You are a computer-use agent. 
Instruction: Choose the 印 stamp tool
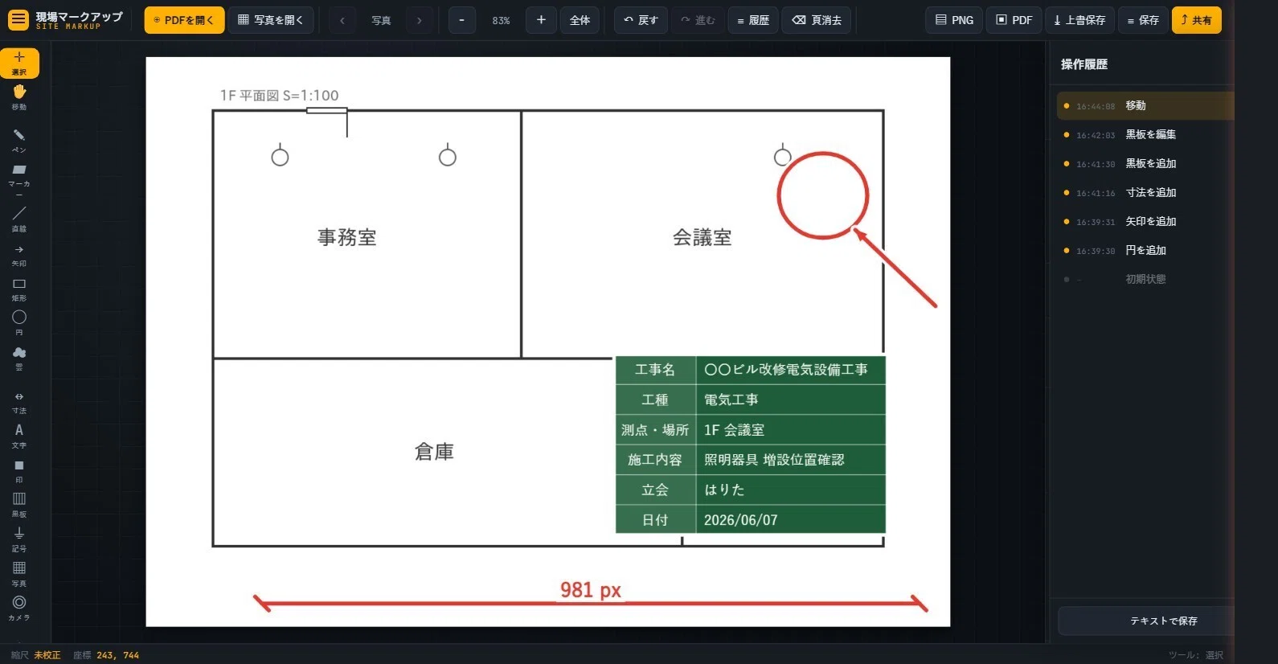click(19, 471)
